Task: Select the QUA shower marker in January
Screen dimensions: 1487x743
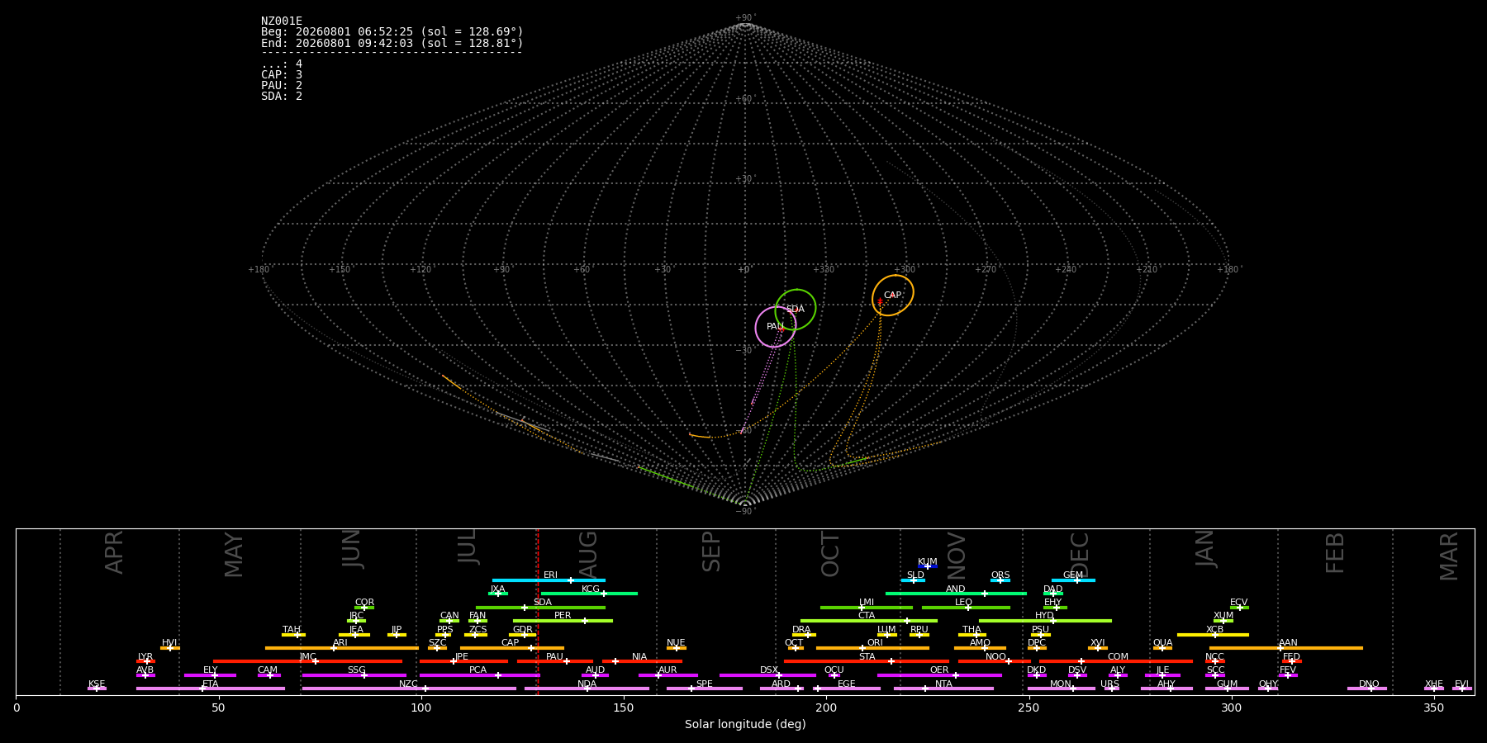Action: (x=1162, y=648)
